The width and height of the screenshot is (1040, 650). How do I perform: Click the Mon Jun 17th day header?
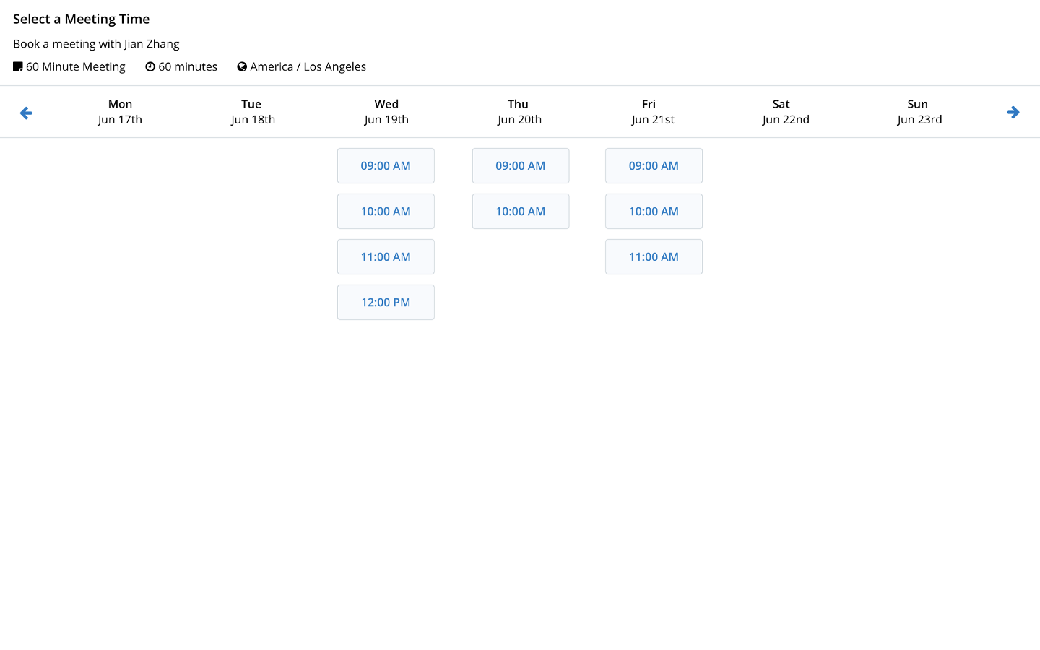tap(120, 112)
